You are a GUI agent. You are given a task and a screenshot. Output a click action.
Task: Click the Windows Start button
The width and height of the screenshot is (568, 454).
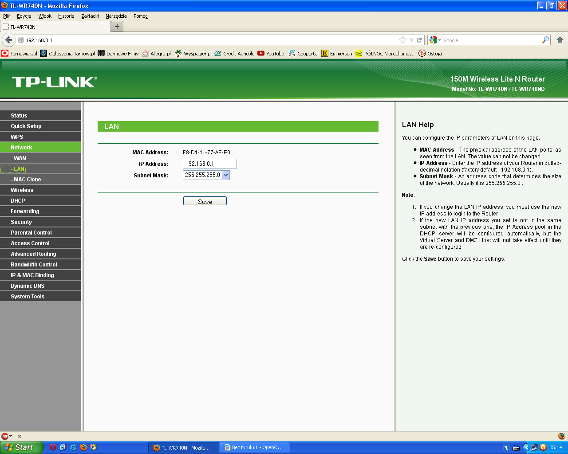21,447
